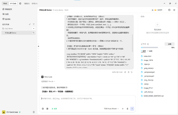Open the 自动化 automation page
Screen dimensions: 178x115
pyautogui.click(x=6, y=19)
